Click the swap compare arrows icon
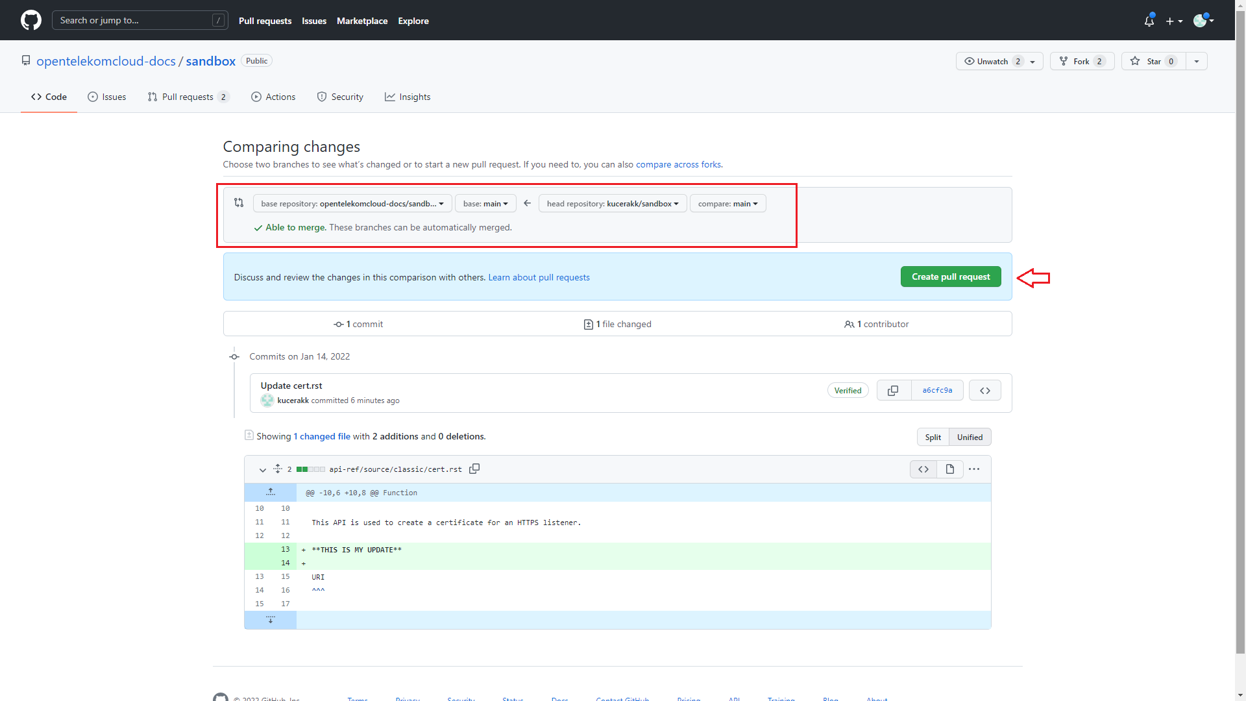Viewport: 1246px width, 701px height. [x=239, y=203]
